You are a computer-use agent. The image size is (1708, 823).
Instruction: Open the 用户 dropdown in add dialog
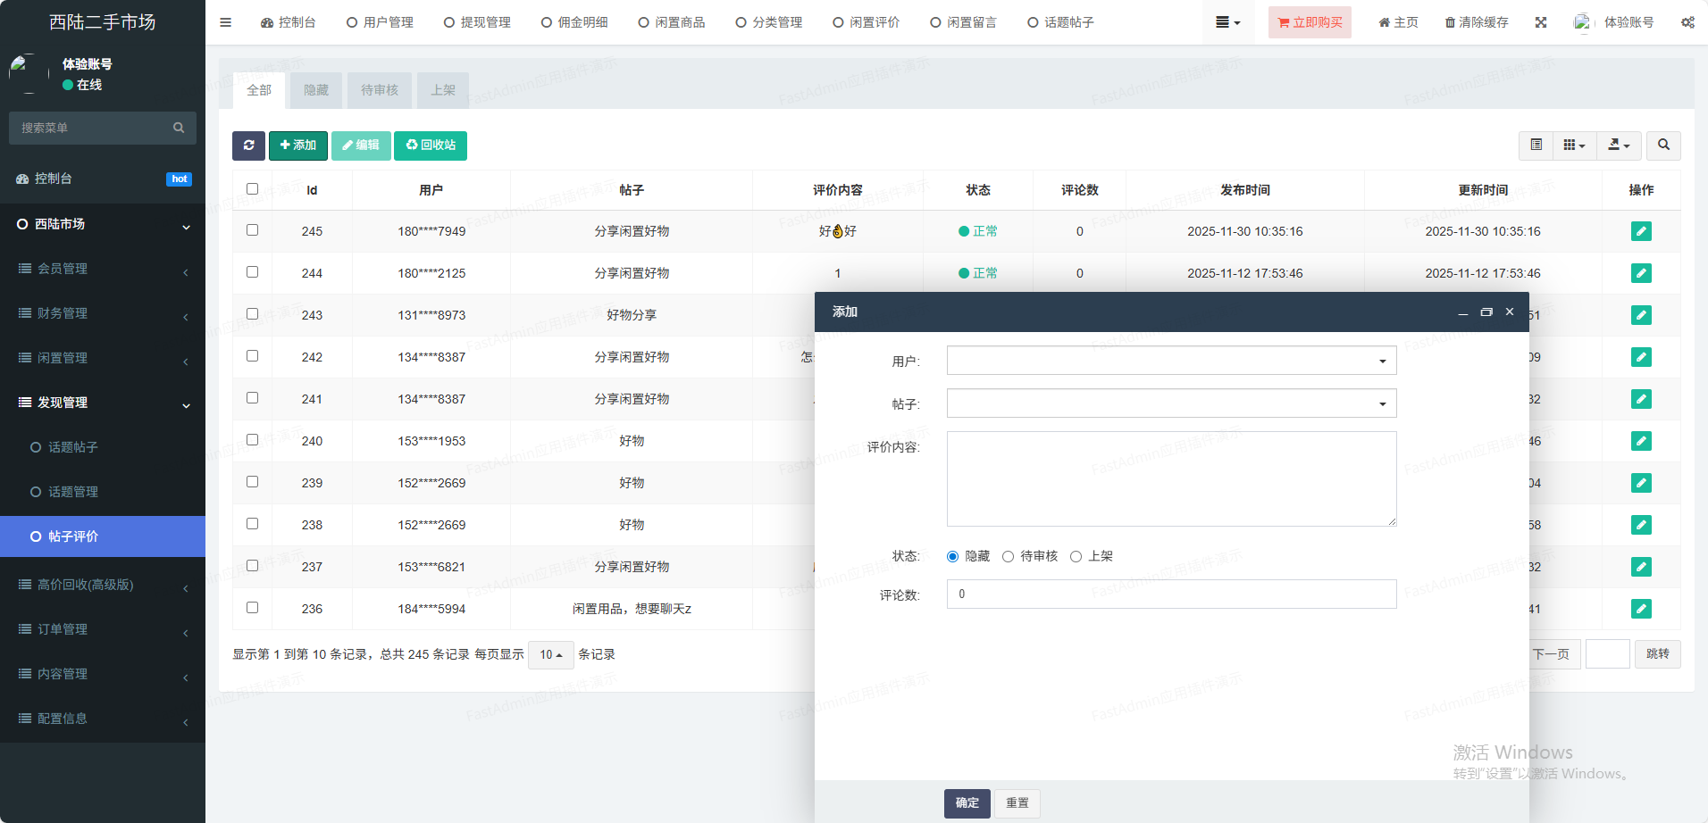pos(1170,361)
